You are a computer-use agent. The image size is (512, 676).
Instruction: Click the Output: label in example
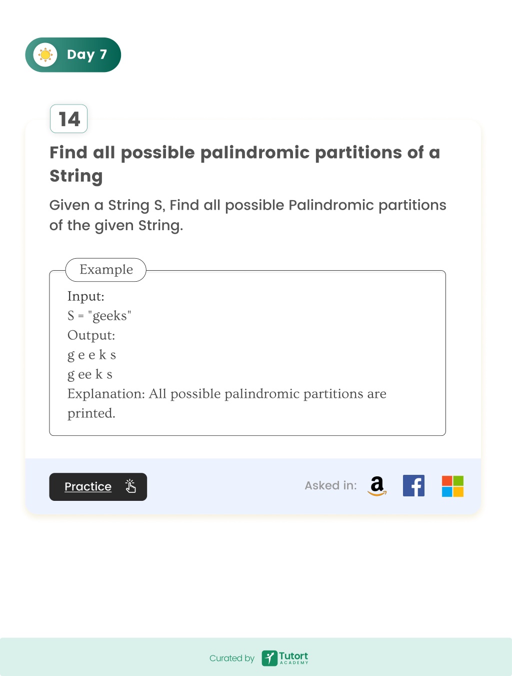[91, 335]
